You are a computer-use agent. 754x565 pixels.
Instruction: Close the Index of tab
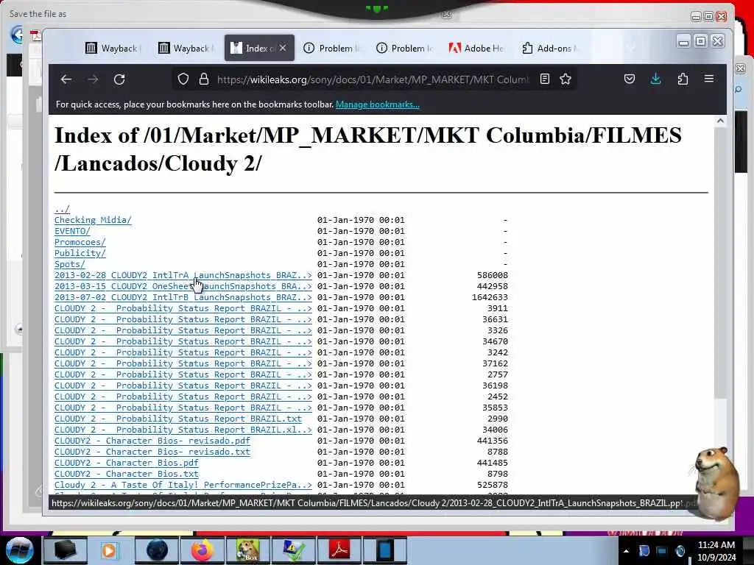pyautogui.click(x=283, y=48)
